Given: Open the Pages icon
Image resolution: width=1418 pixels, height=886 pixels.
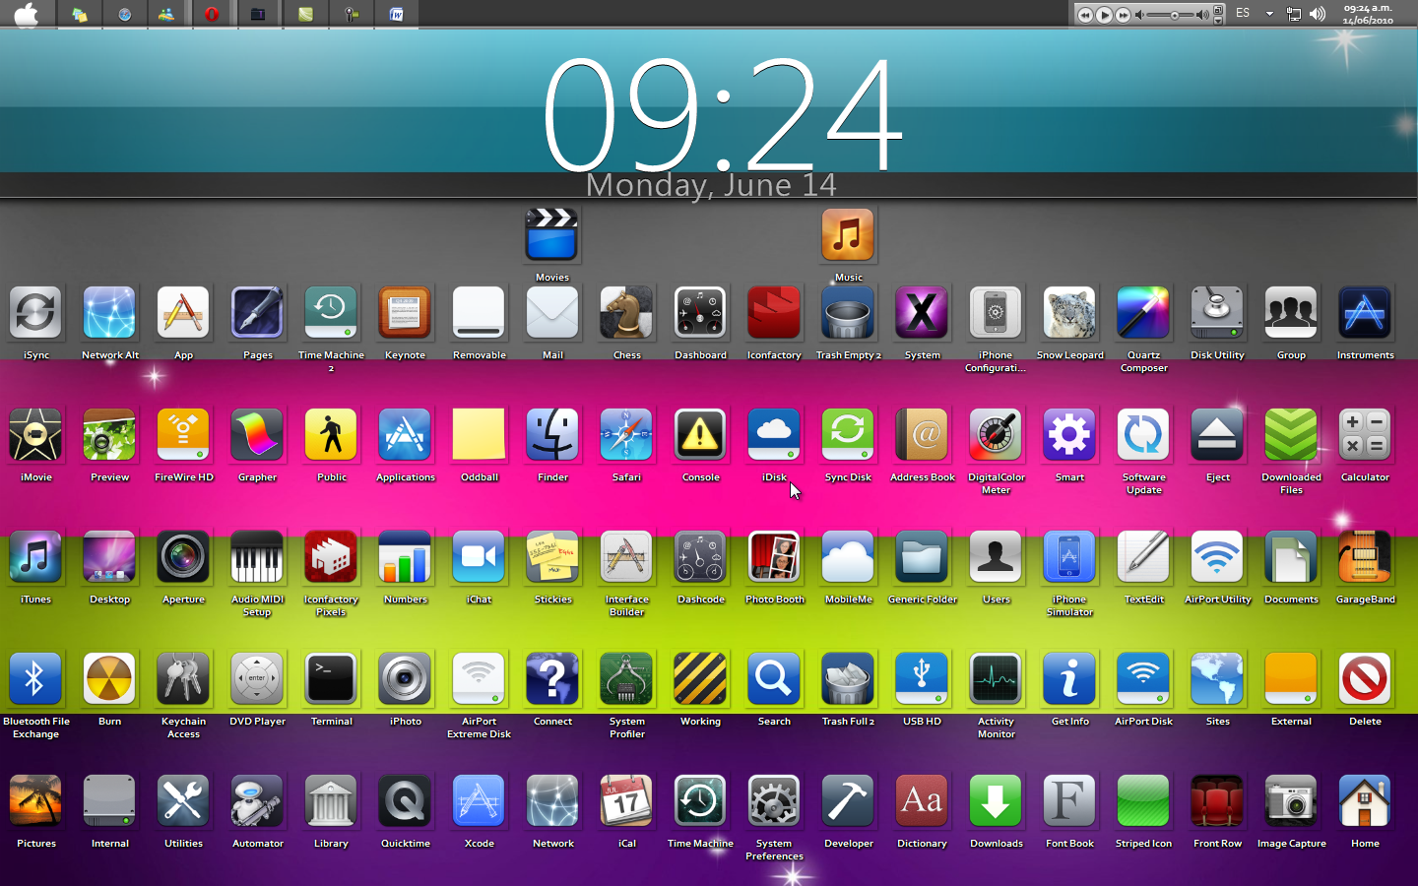Looking at the screenshot, I should [x=257, y=312].
